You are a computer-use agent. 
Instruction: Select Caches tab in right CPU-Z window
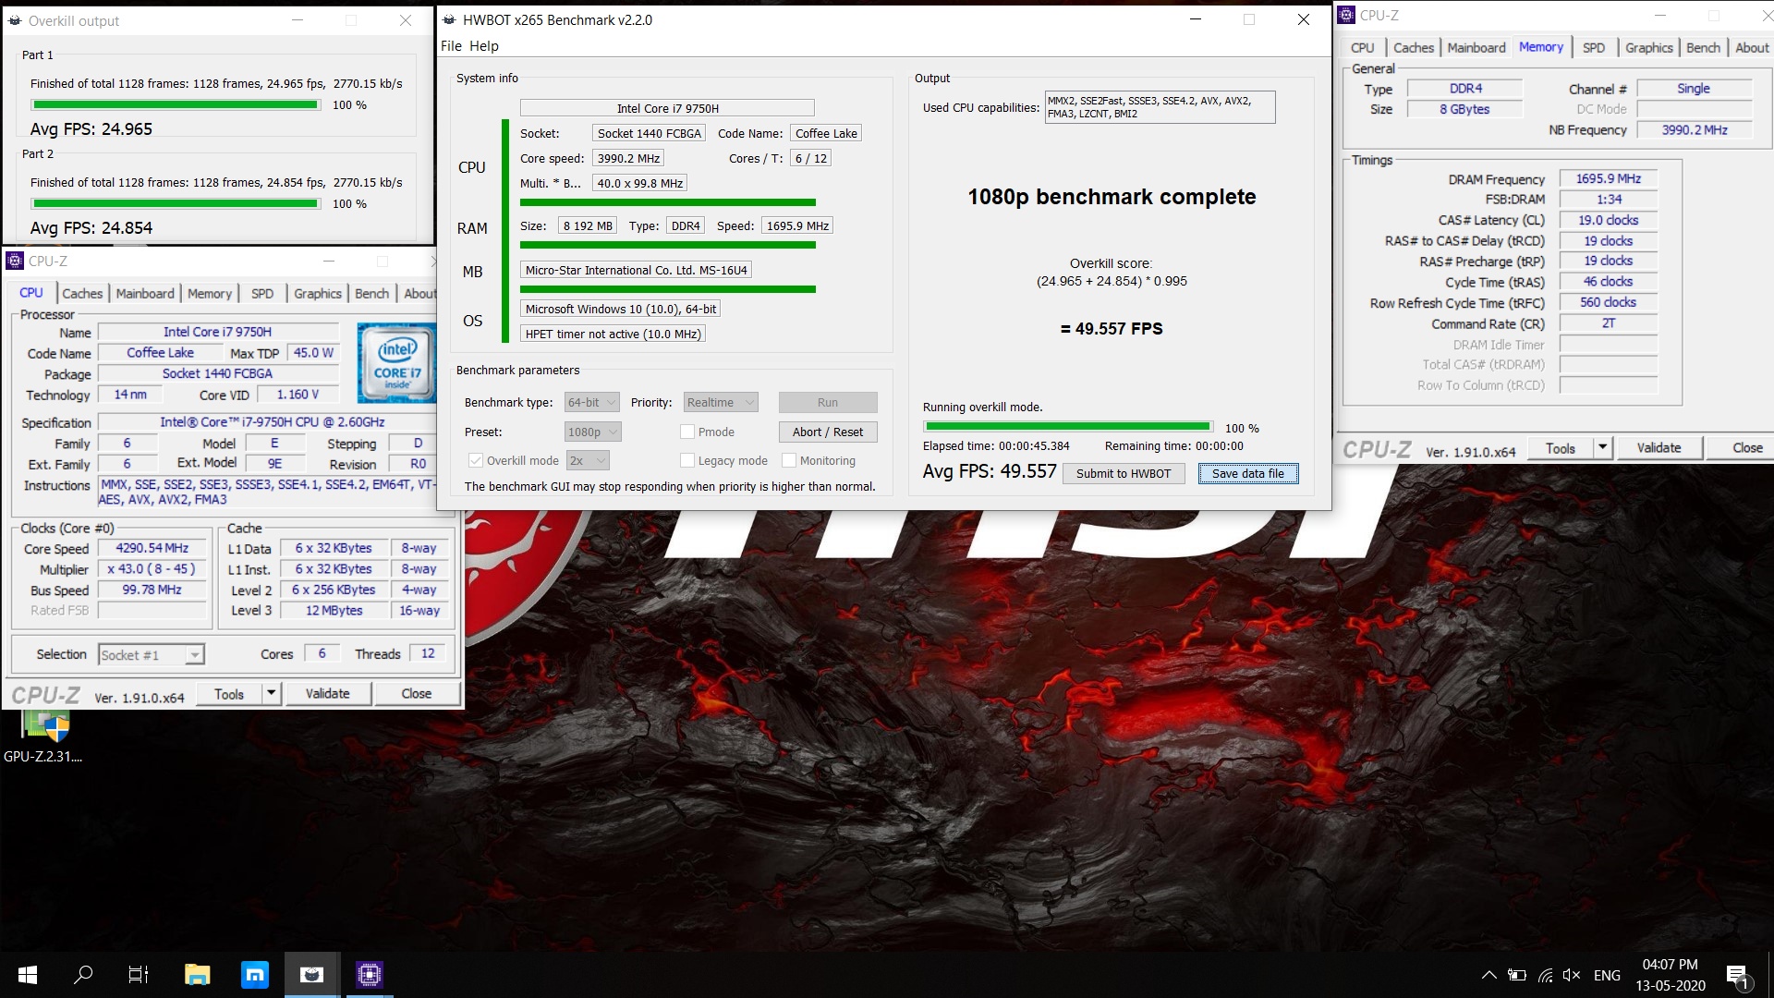pyautogui.click(x=1414, y=47)
